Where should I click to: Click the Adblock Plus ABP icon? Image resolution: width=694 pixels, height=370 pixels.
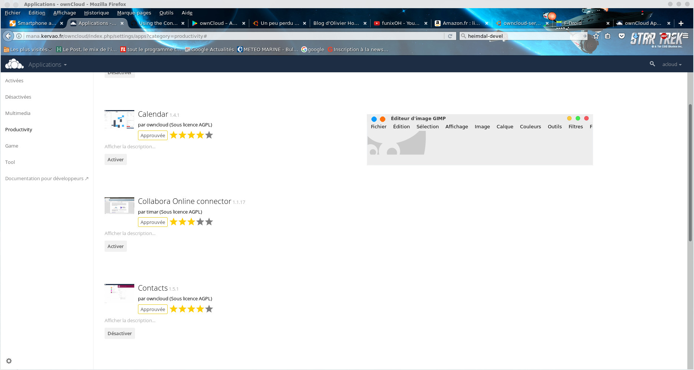coord(664,36)
